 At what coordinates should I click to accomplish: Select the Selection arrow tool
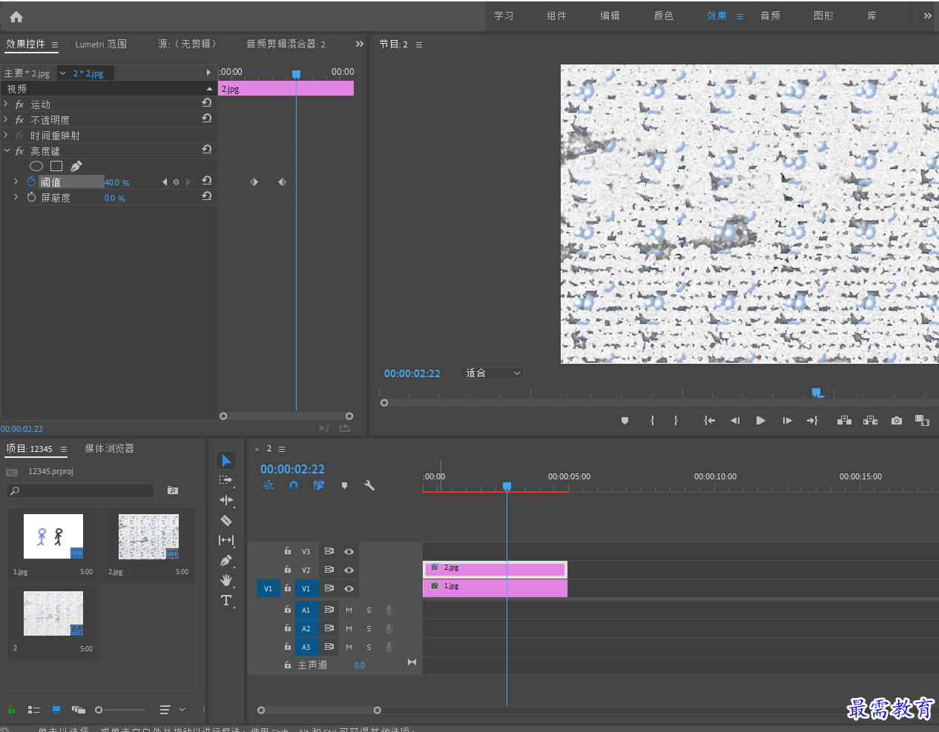226,461
